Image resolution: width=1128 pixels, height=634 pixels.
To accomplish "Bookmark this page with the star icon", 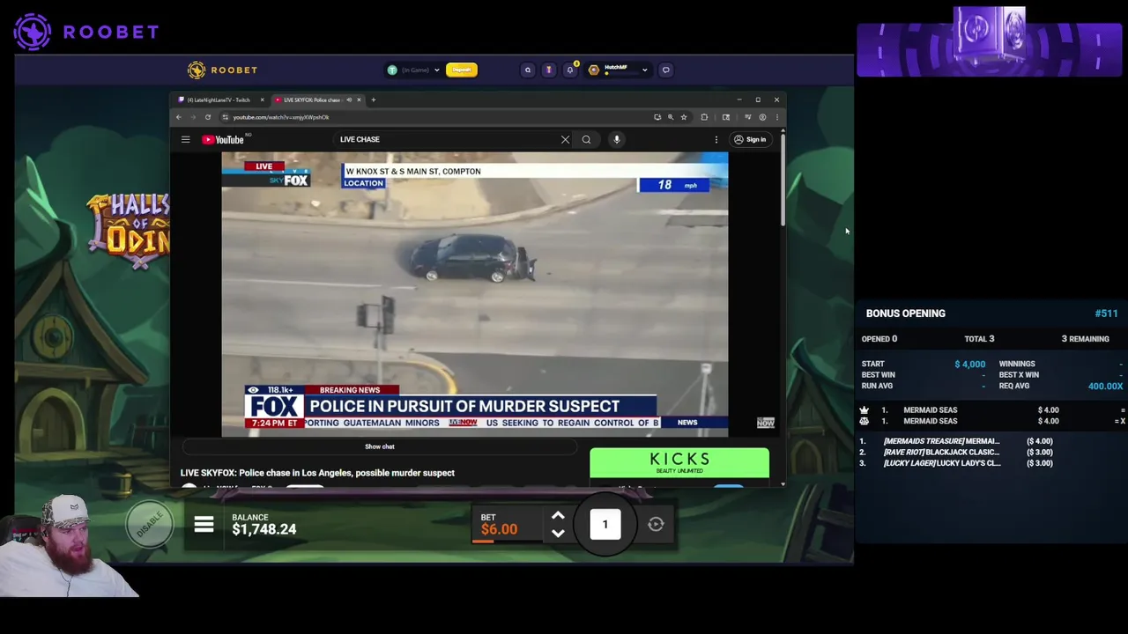I will 684,117.
